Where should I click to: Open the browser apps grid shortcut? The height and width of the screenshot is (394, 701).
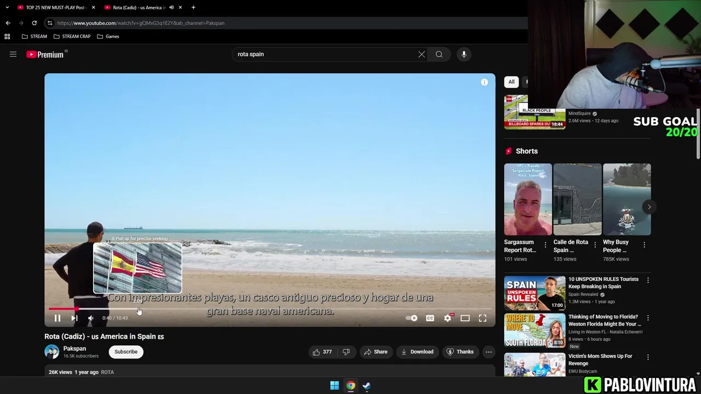pos(7,37)
